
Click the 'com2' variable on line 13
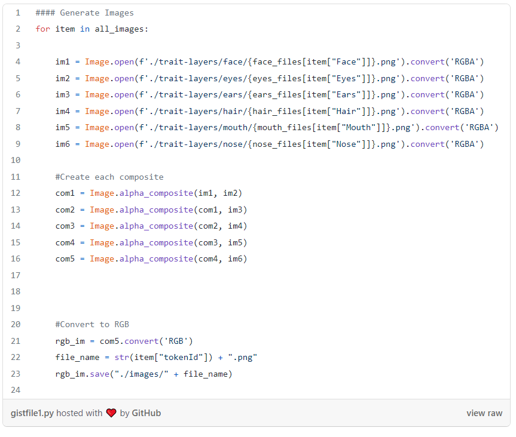pyautogui.click(x=65, y=210)
